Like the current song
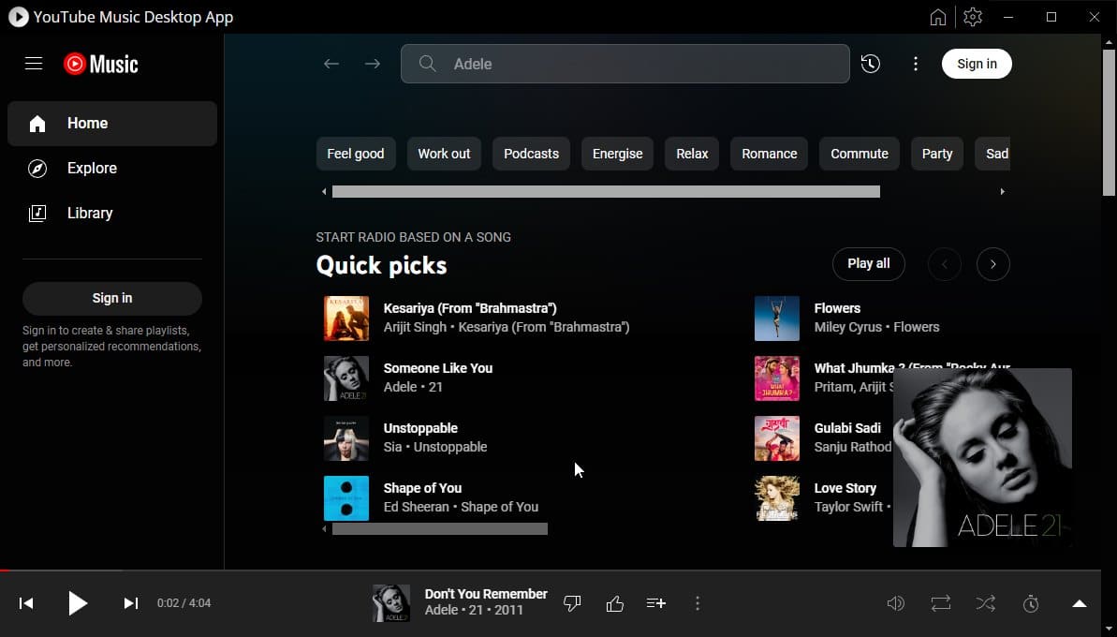 click(615, 603)
